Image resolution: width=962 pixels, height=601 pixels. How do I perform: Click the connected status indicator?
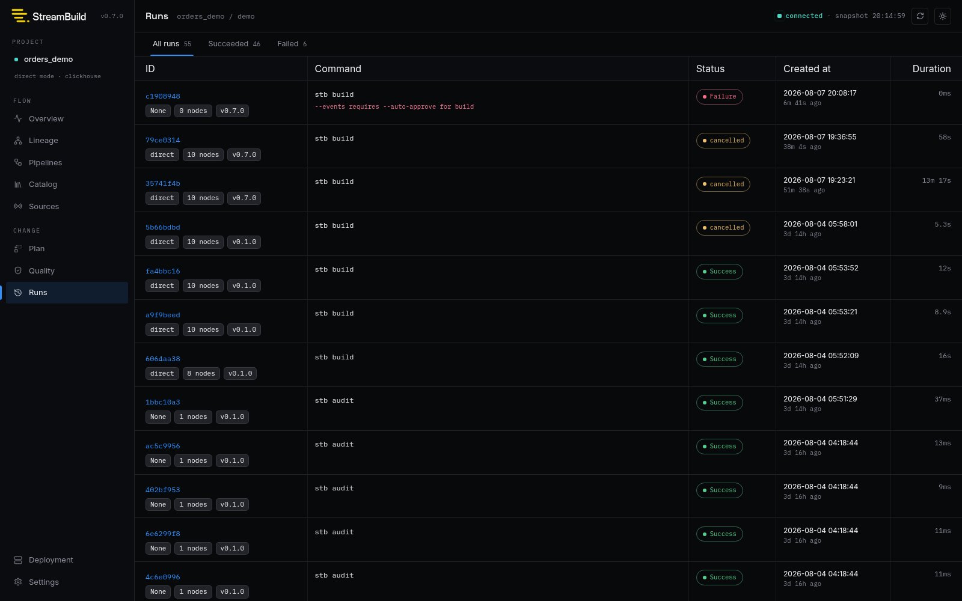(x=800, y=16)
